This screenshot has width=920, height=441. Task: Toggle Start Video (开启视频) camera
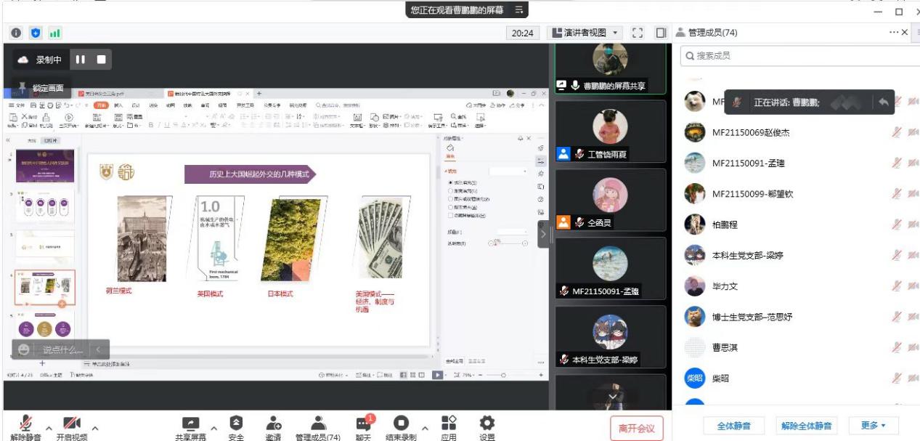(x=72, y=424)
